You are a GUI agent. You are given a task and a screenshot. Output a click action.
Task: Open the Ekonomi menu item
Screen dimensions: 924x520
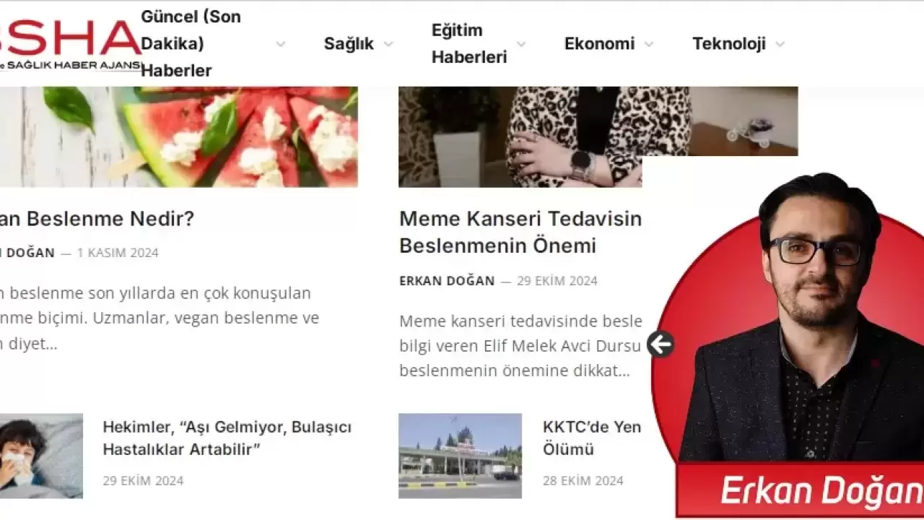(599, 44)
